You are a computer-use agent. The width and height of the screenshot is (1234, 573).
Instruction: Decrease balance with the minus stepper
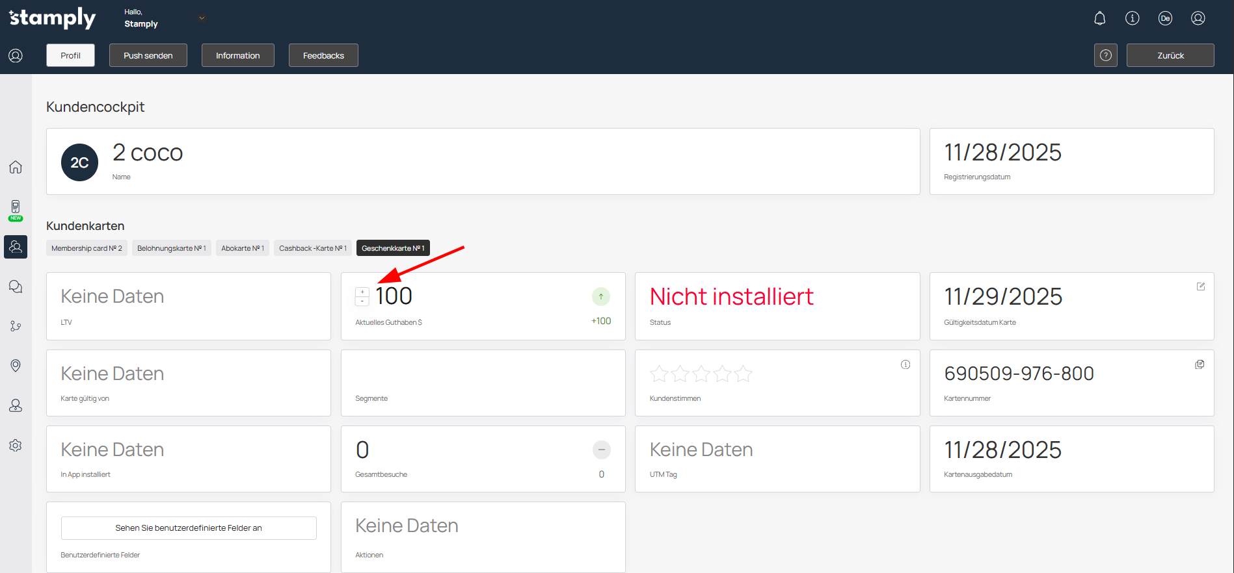362,301
